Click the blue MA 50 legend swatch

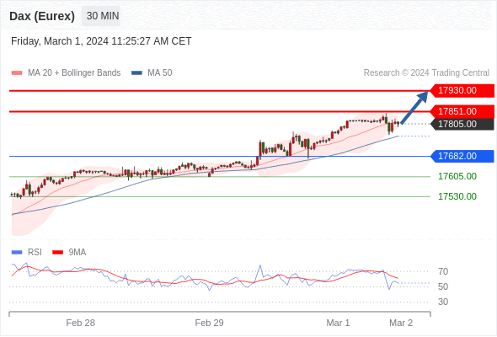(x=137, y=73)
